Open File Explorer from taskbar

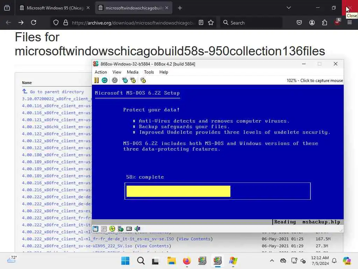(171, 261)
